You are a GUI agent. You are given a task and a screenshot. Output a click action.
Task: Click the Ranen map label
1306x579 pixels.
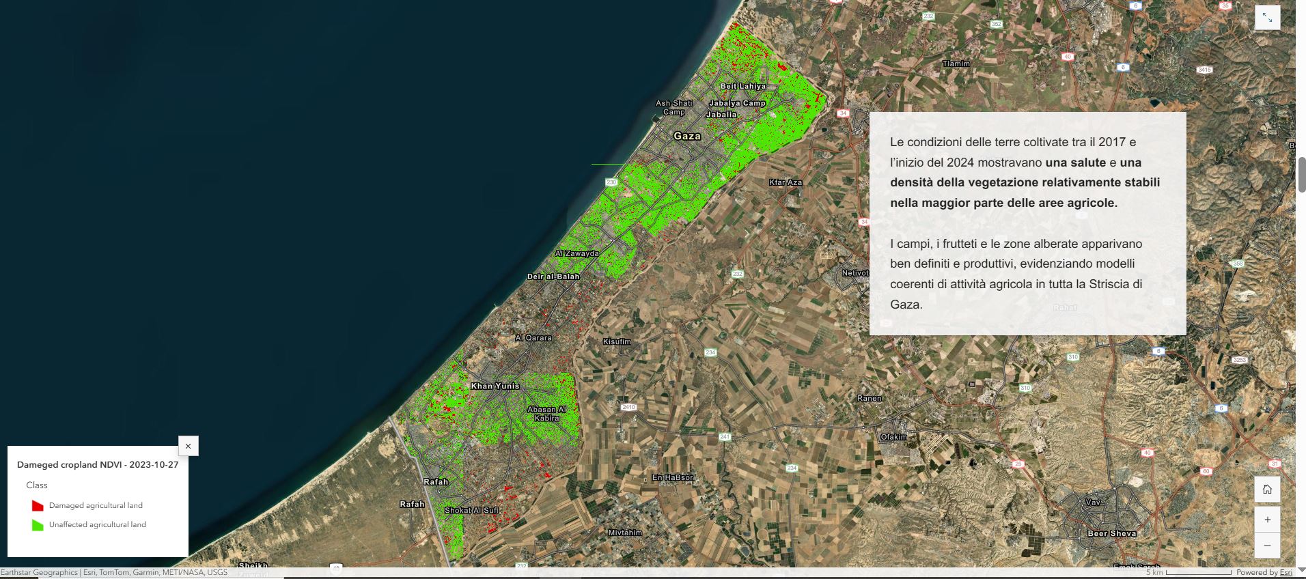870,398
